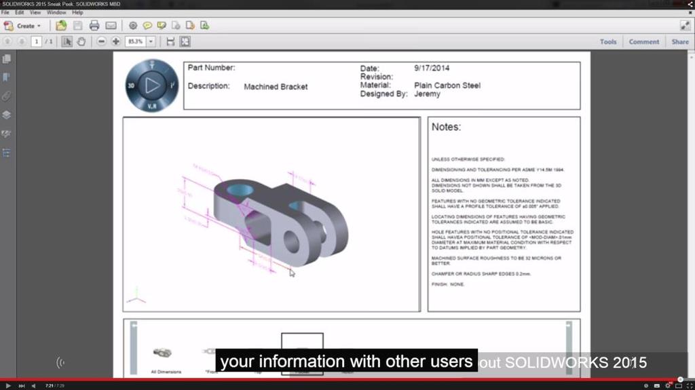Click the 3D label on dial
This screenshot has width=695, height=390.
[131, 85]
